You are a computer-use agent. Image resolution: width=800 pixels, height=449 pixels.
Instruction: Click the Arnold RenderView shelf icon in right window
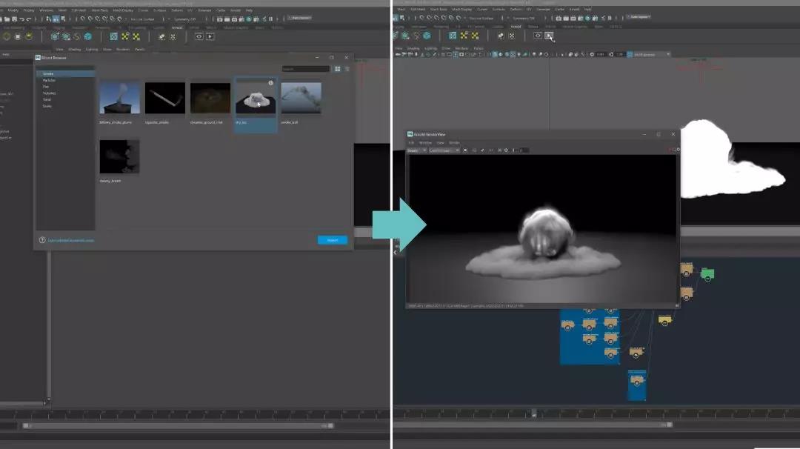(x=549, y=36)
